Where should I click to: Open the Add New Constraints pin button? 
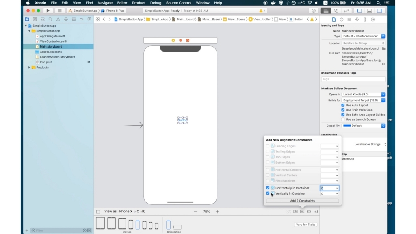[x=309, y=211]
